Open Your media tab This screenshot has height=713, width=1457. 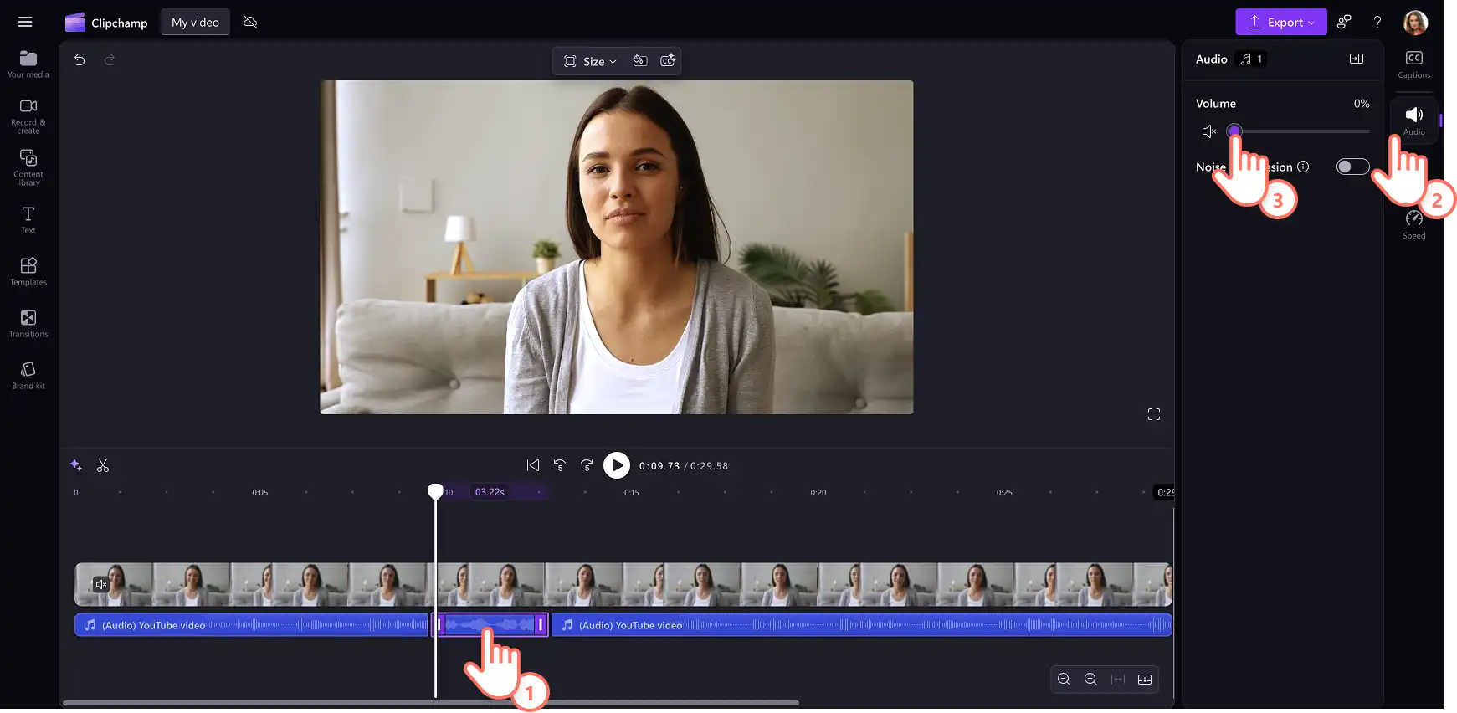tap(28, 64)
